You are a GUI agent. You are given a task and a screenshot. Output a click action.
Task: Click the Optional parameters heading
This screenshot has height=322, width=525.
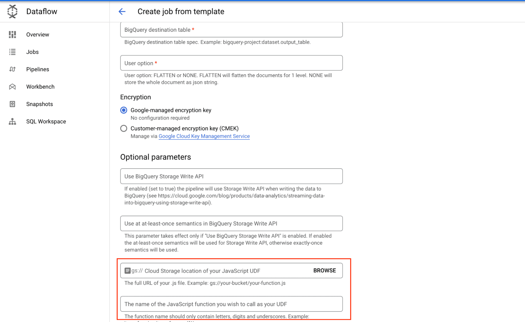[x=155, y=157]
